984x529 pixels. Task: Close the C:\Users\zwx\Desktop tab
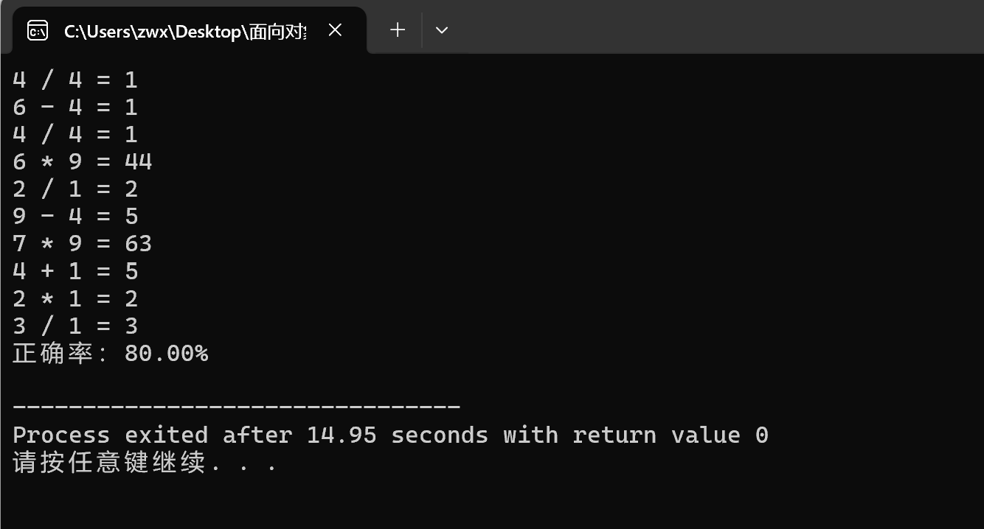click(x=335, y=30)
